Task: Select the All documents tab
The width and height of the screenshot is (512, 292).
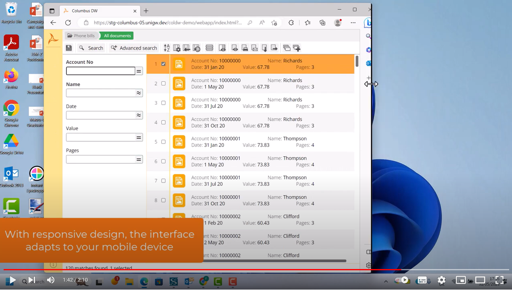Action: pyautogui.click(x=117, y=36)
